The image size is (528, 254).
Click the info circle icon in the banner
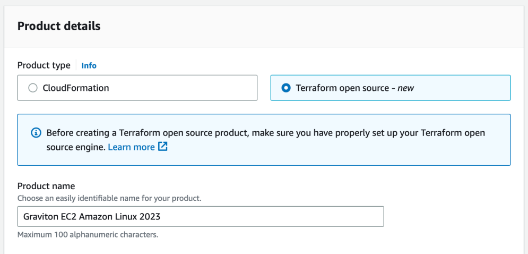(36, 133)
